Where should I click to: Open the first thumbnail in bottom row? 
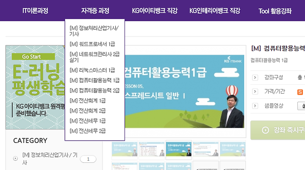[125, 165]
